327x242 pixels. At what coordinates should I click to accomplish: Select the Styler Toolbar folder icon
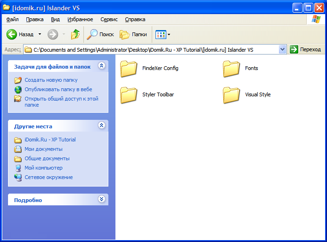tap(129, 95)
